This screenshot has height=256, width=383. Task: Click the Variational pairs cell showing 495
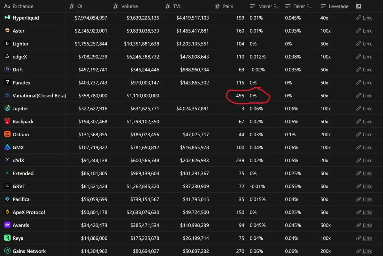(240, 96)
